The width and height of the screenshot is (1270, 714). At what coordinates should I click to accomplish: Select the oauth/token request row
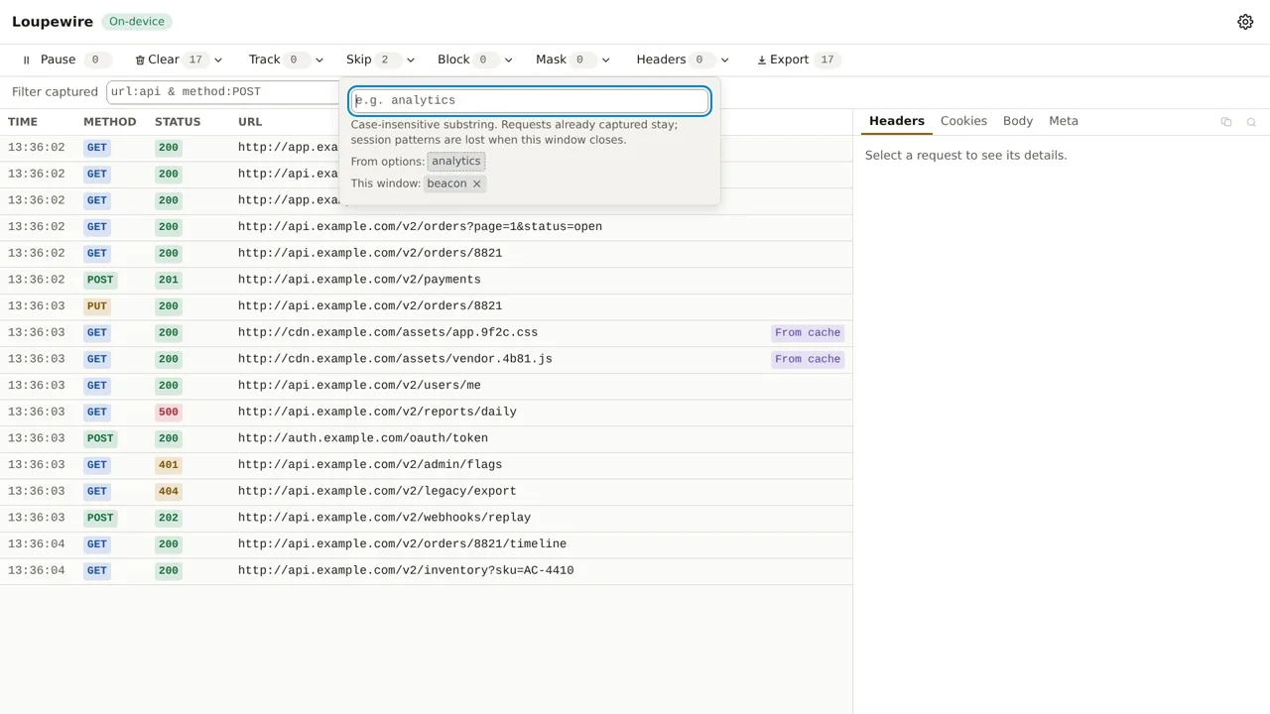pos(426,438)
